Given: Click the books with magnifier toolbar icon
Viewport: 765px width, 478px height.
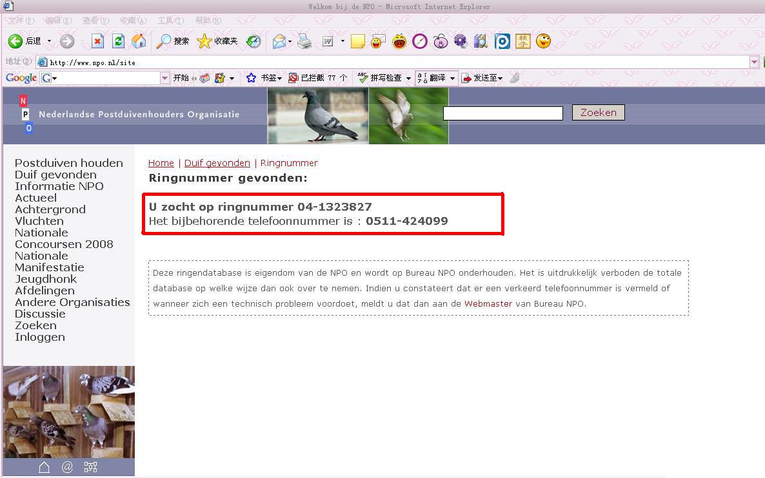Looking at the screenshot, I should (x=481, y=41).
